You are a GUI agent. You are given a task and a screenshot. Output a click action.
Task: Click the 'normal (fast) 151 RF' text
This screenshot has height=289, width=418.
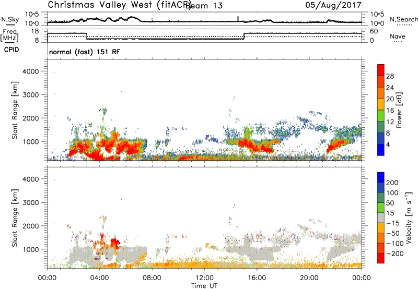click(x=85, y=52)
